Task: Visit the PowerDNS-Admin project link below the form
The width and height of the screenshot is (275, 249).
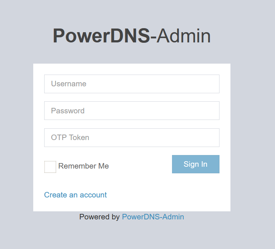Action: pos(153,217)
